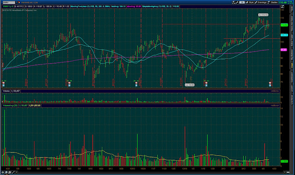
Task: Open the chart share/quick tools icon
Action: point(234,2)
